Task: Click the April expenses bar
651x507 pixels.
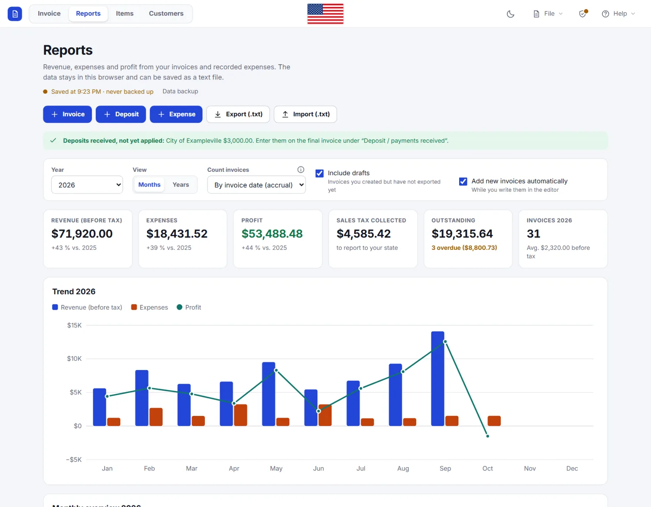Action: (x=240, y=415)
